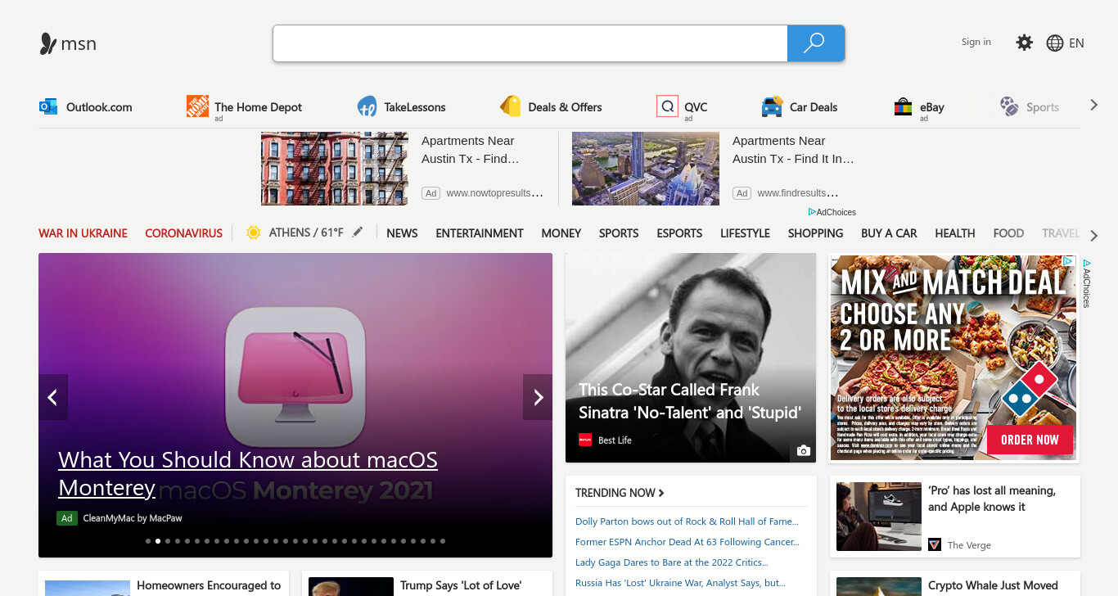This screenshot has height=596, width=1118.
Task: Open Homeowners Encouraged article headline
Action: tap(209, 585)
